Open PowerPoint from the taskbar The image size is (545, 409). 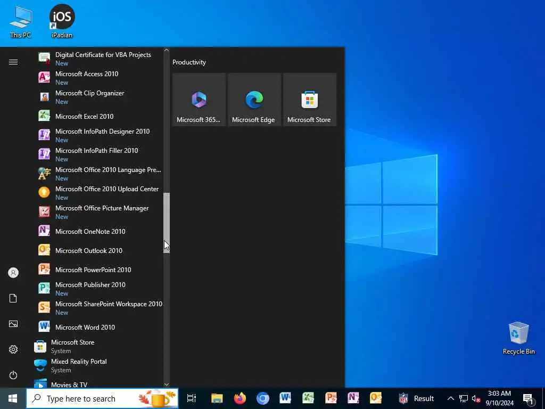click(x=331, y=398)
